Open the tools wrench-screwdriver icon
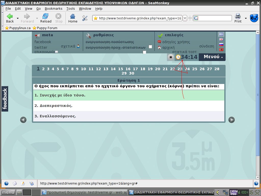The image size is (261, 196). click(85, 18)
